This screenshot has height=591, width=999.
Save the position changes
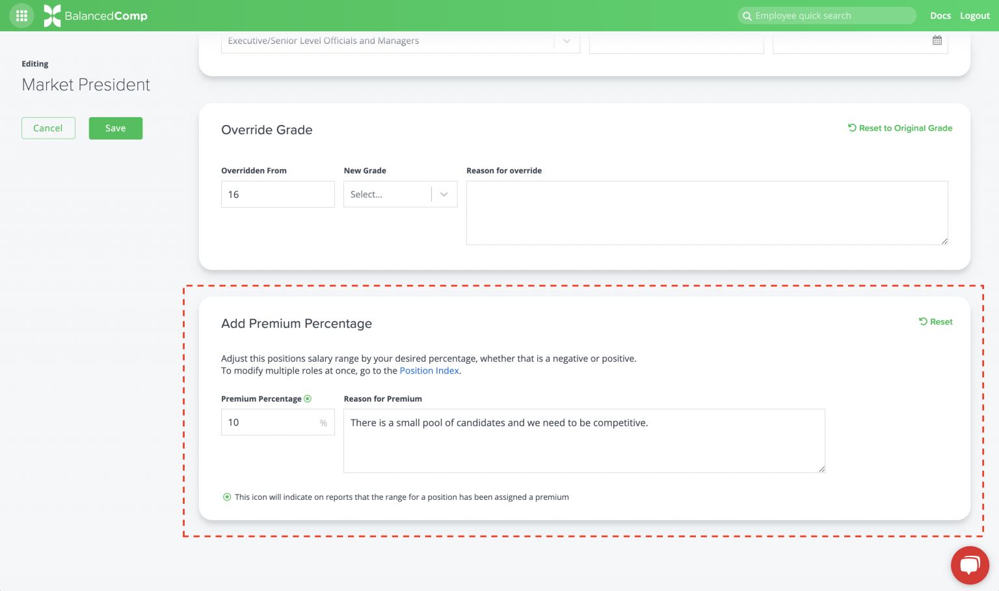coord(116,128)
